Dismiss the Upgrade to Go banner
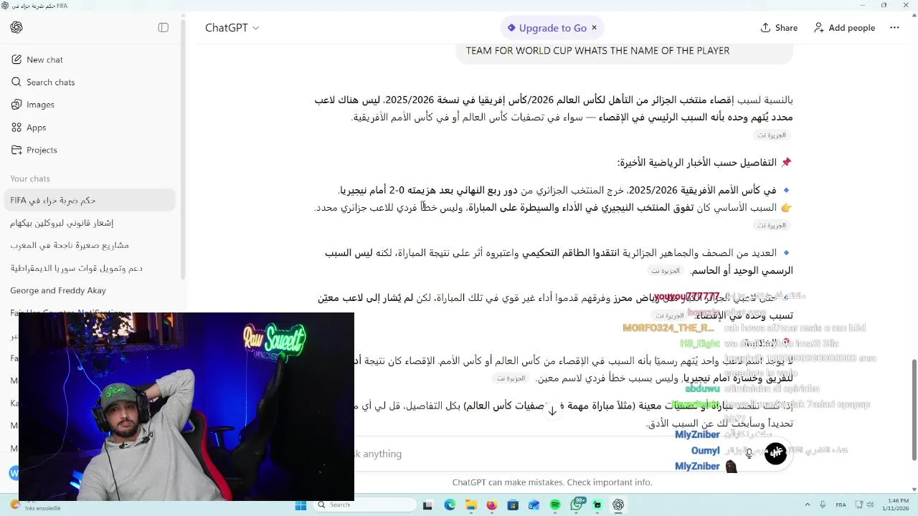Viewport: 918px width, 516px height. [x=594, y=28]
